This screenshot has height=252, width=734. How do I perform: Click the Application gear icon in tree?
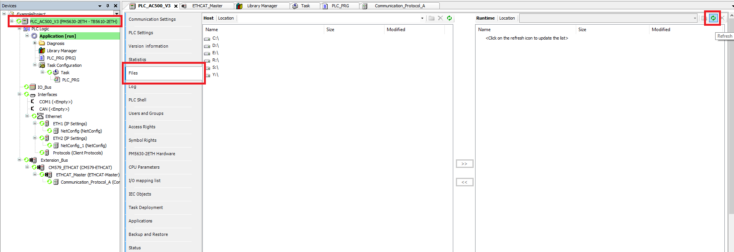(34, 36)
